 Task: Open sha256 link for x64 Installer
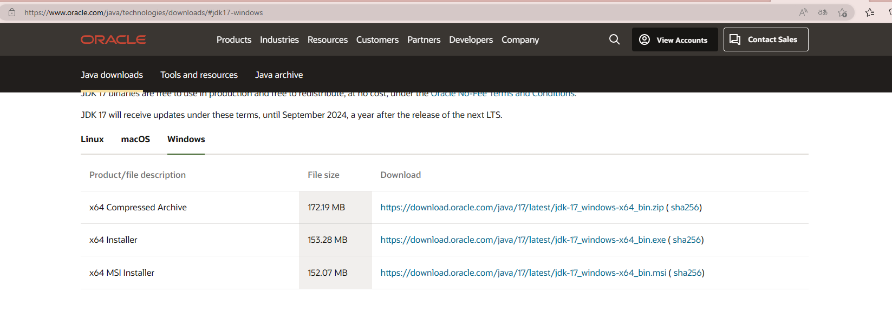[x=687, y=240]
